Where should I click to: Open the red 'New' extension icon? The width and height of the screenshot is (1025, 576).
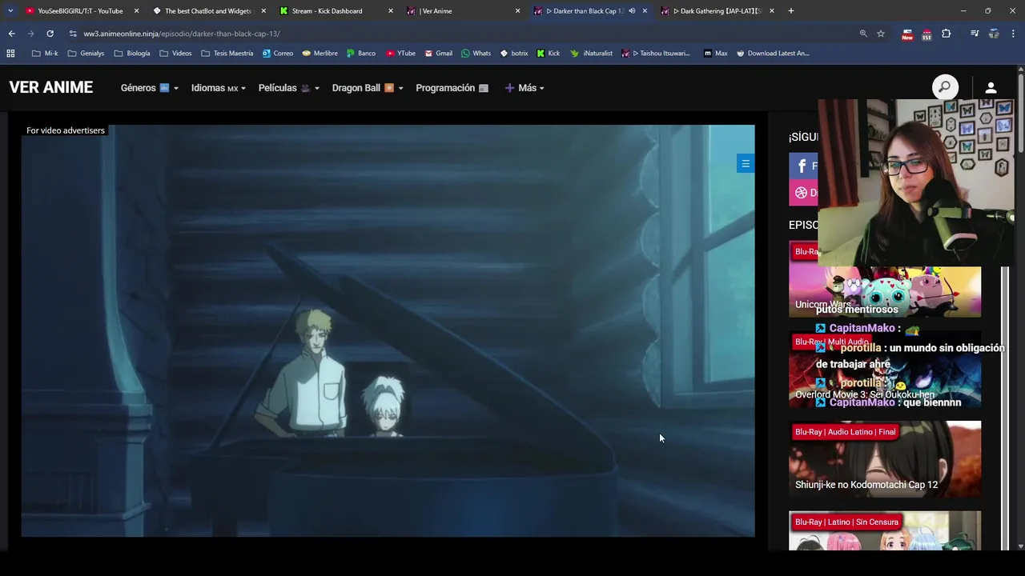pyautogui.click(x=907, y=34)
